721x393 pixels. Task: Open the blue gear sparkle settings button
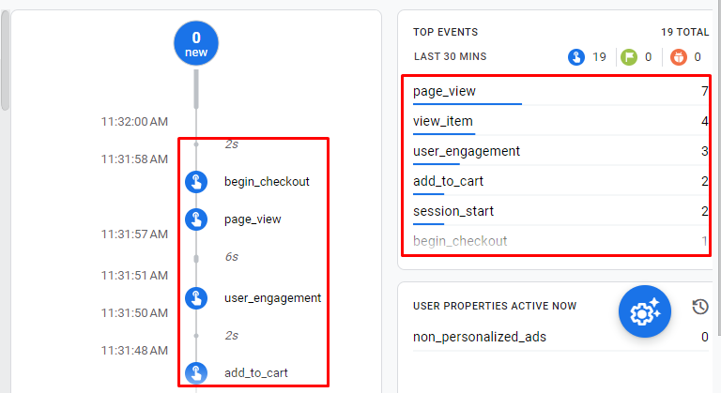(x=644, y=311)
